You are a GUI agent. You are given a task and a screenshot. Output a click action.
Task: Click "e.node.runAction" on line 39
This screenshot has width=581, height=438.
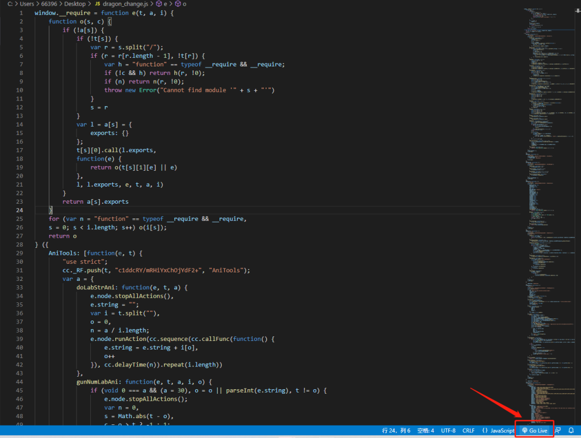pyautogui.click(x=118, y=339)
